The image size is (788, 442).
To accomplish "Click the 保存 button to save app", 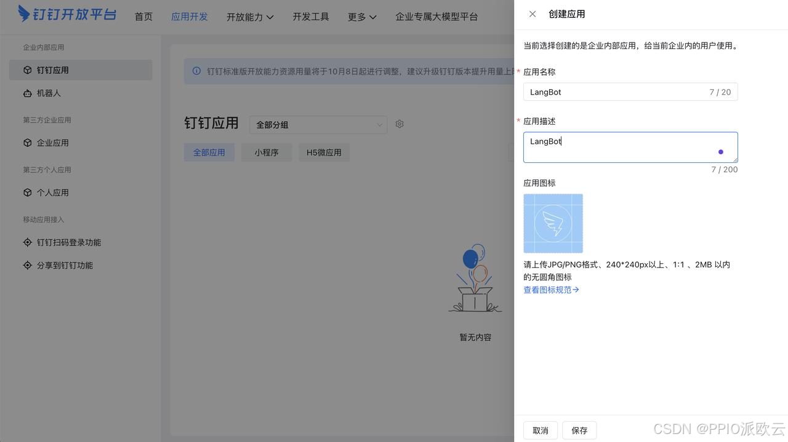I will coord(579,430).
